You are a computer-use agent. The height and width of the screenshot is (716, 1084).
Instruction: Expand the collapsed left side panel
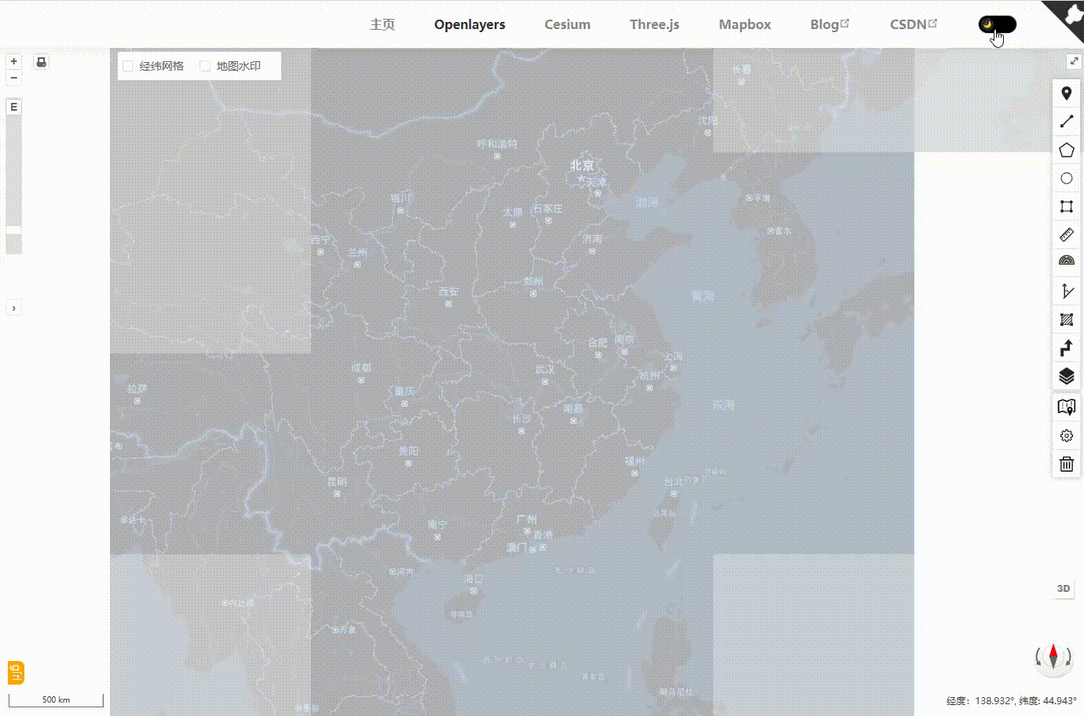click(x=13, y=307)
